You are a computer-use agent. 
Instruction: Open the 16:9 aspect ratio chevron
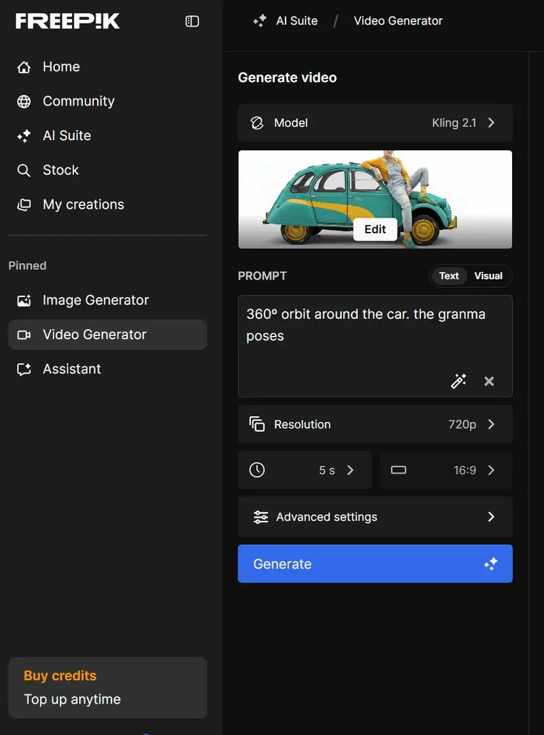pos(491,470)
